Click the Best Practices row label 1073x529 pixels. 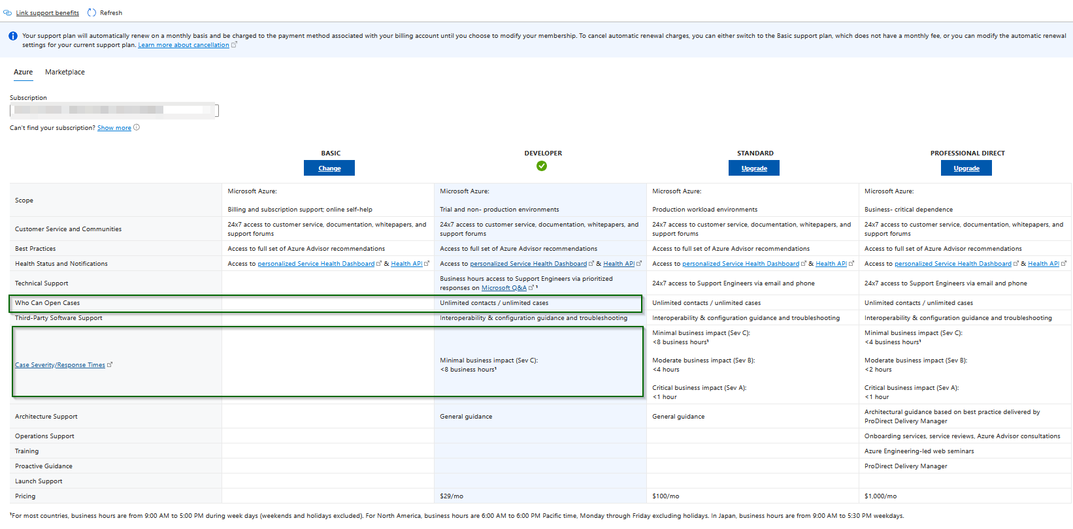pos(35,249)
